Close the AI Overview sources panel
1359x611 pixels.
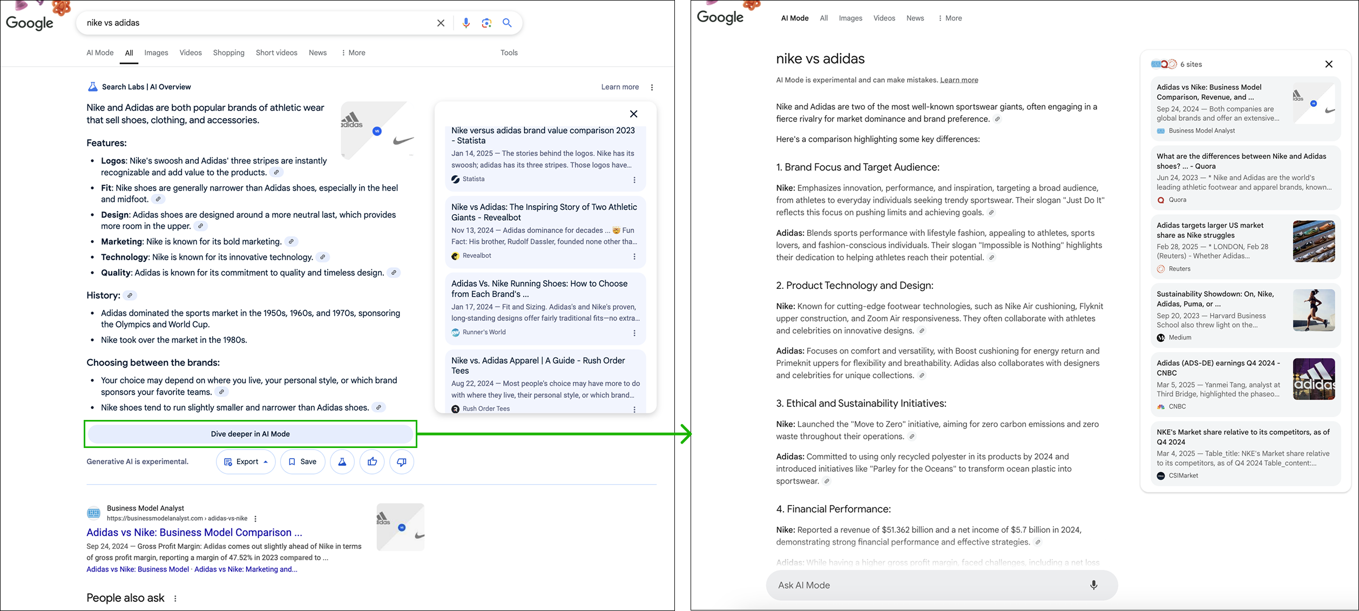coord(633,114)
